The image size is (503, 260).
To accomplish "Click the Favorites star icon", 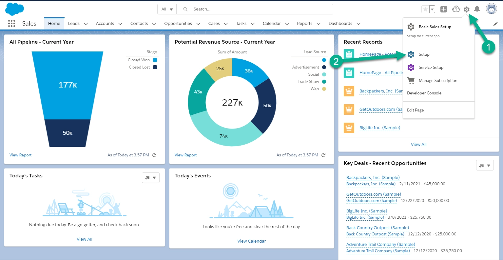I will tap(425, 10).
